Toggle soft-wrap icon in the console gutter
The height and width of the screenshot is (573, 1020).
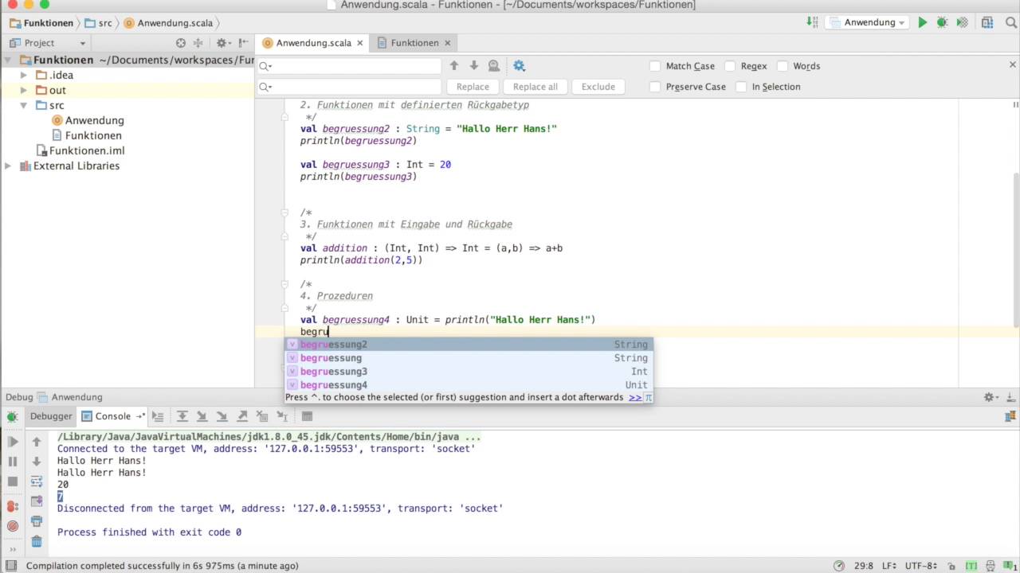coord(37,481)
